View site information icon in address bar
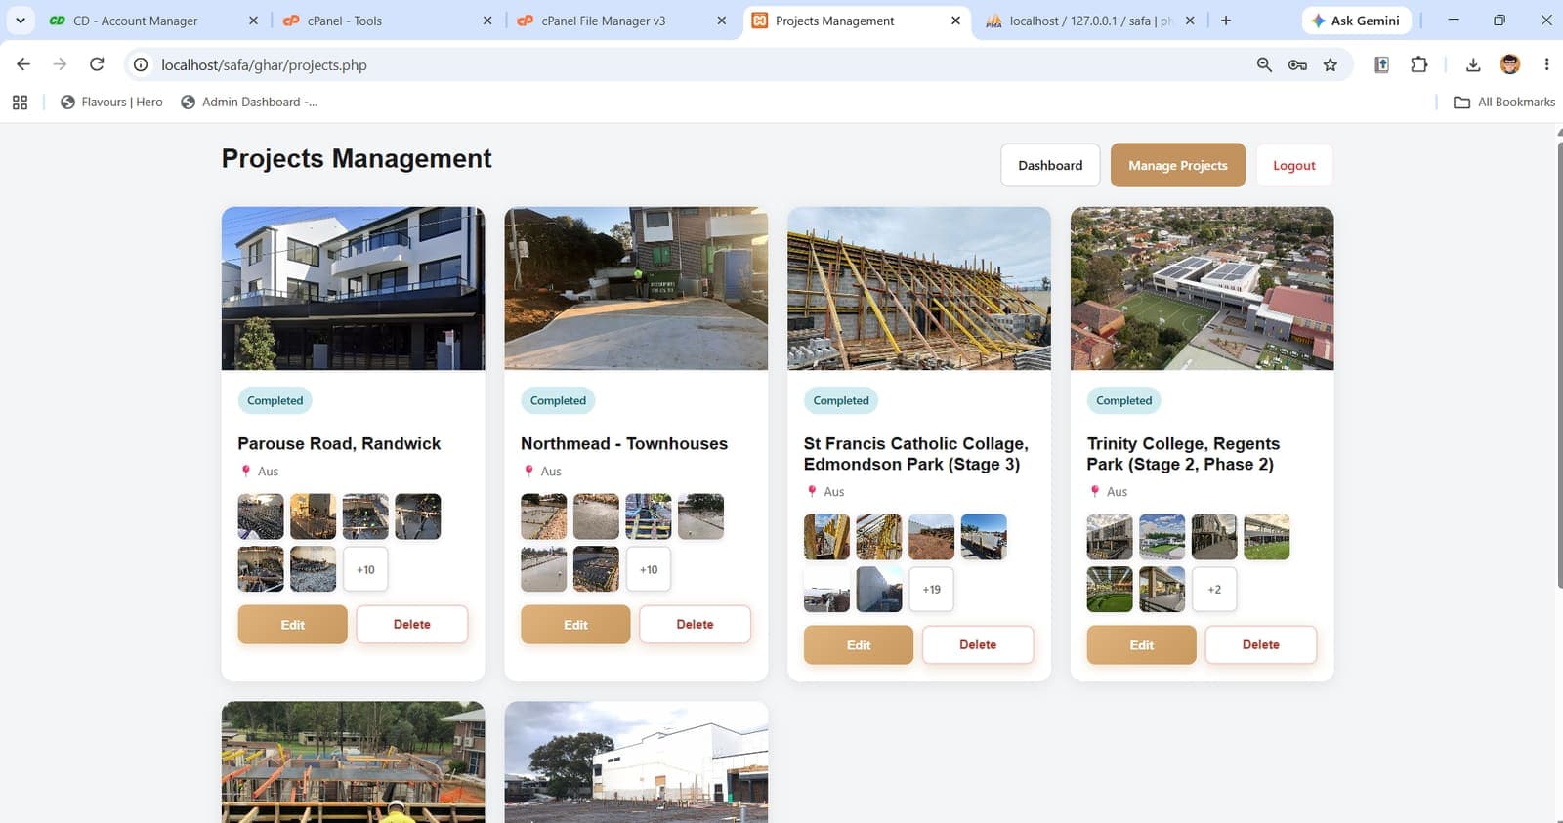The width and height of the screenshot is (1563, 823). tap(141, 64)
